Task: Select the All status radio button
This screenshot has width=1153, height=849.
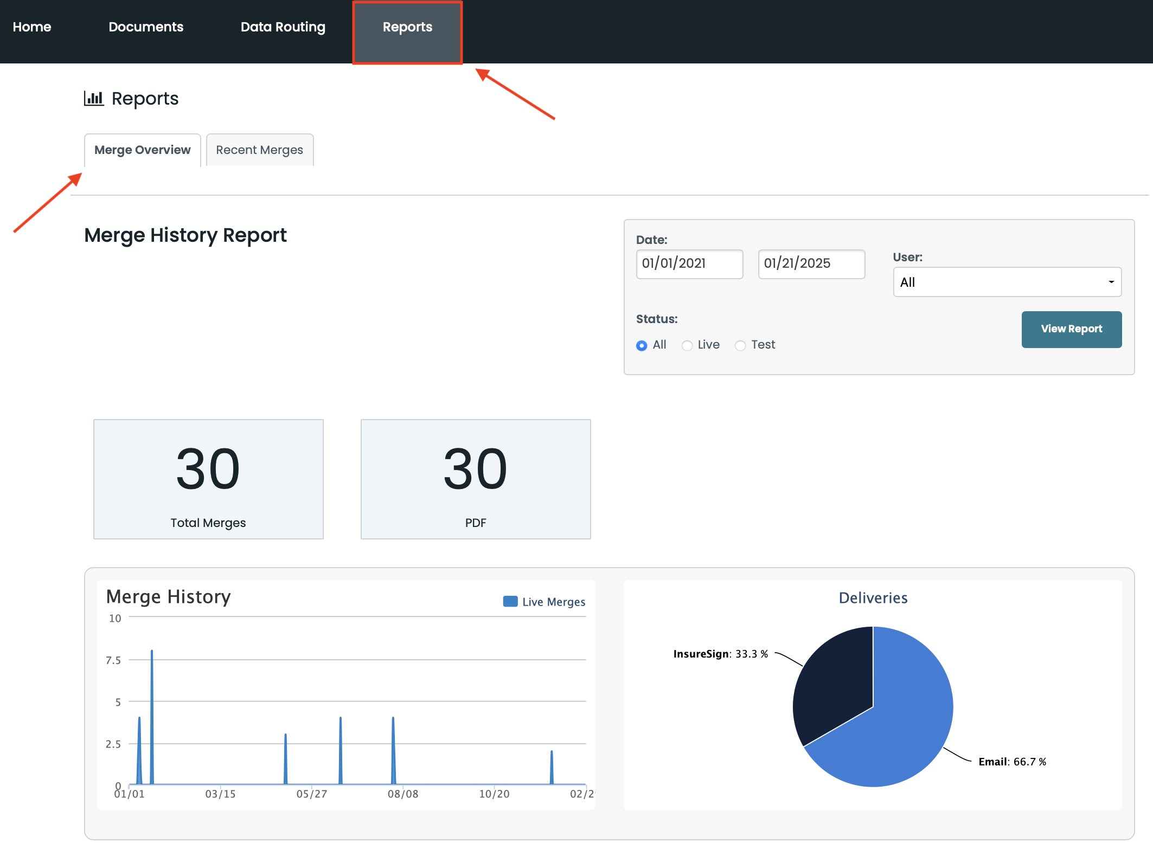Action: coord(642,345)
